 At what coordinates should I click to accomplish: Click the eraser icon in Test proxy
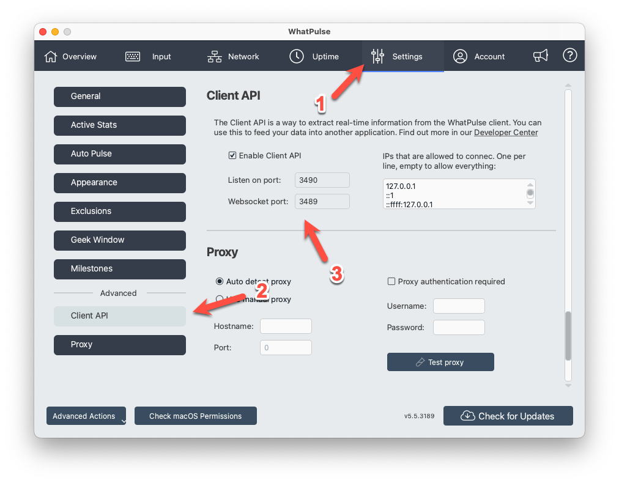click(420, 362)
